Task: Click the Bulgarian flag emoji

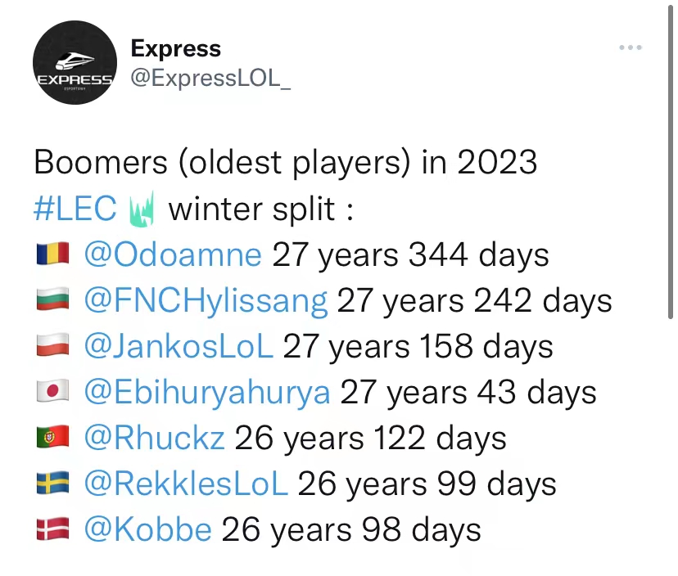Action: coord(52,299)
